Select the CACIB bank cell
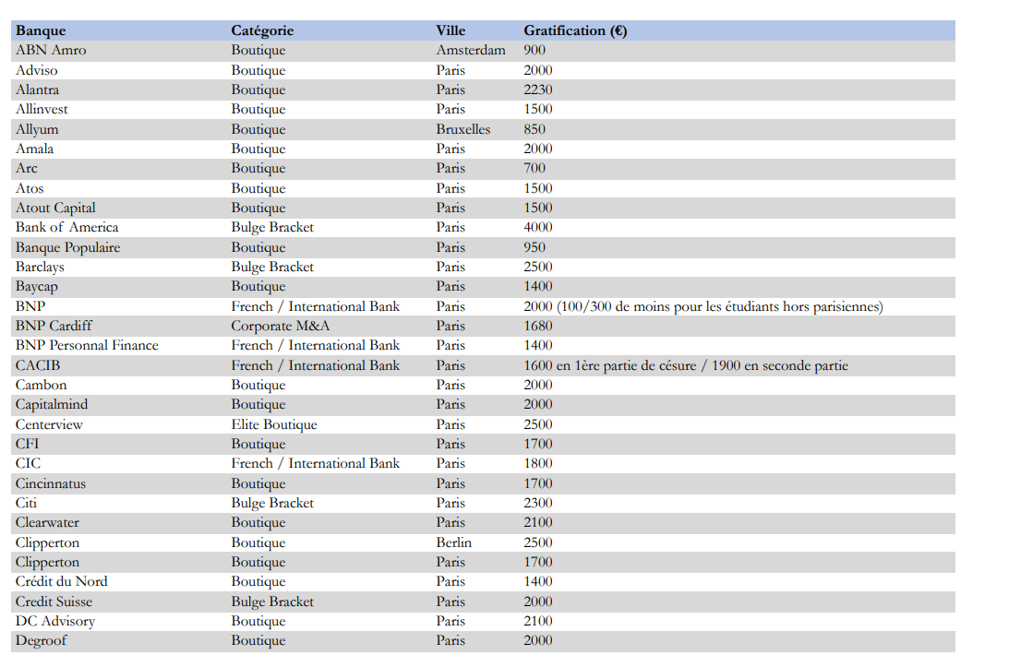1009x667 pixels. coord(38,365)
